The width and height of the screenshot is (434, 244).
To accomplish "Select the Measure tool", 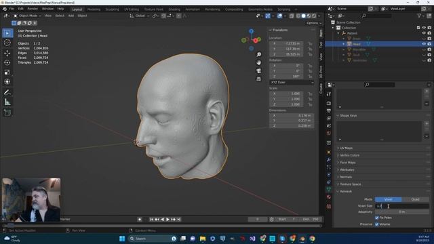I will [7, 102].
